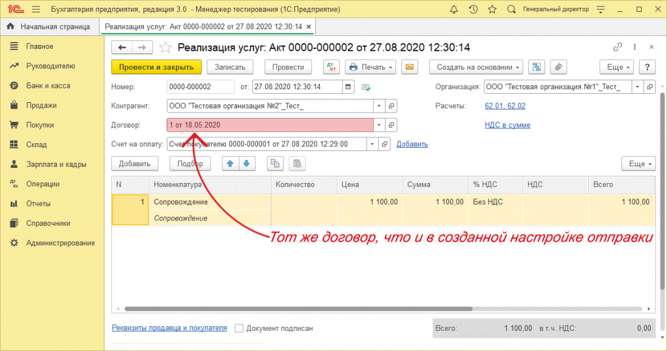
Task: Click Записать button
Action: click(230, 67)
